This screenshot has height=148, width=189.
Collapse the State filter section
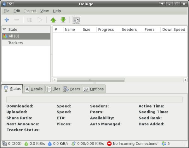4,29
